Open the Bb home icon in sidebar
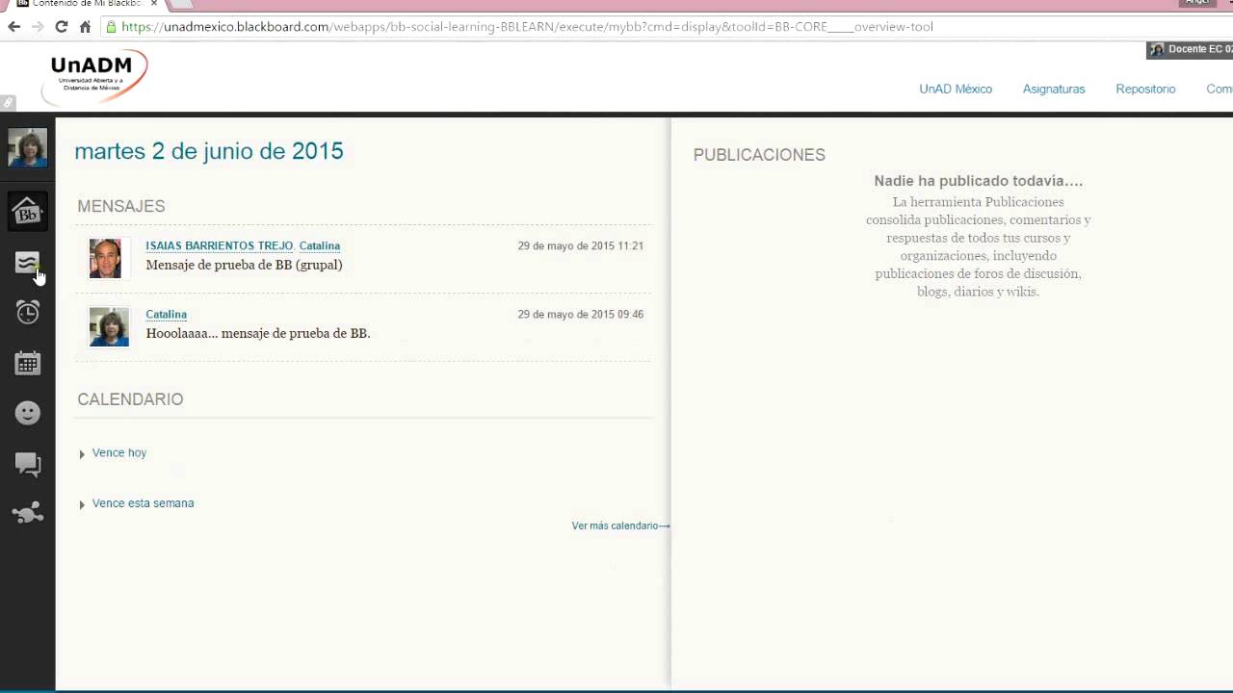 tap(27, 212)
